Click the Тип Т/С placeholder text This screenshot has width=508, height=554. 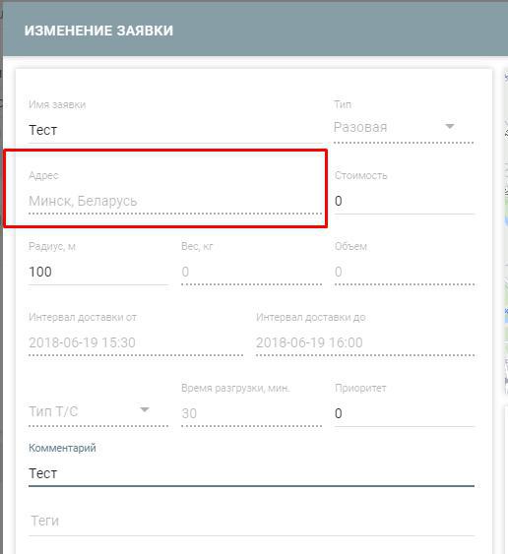point(53,411)
